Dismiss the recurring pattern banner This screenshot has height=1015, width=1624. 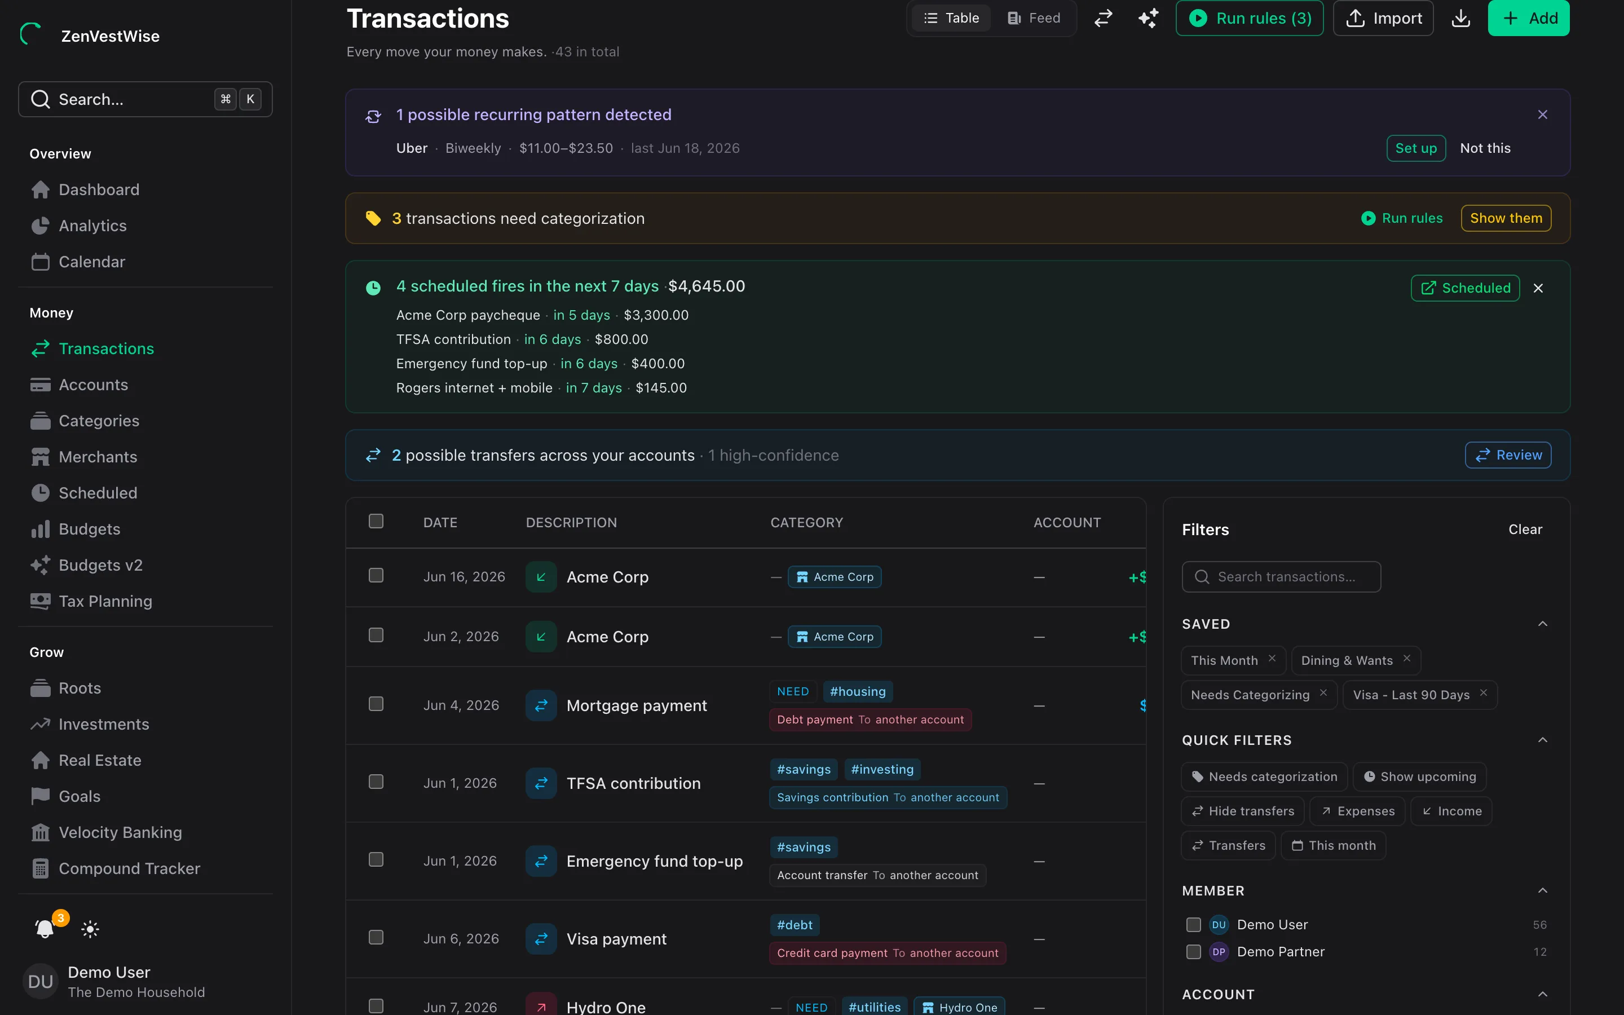[x=1543, y=115]
